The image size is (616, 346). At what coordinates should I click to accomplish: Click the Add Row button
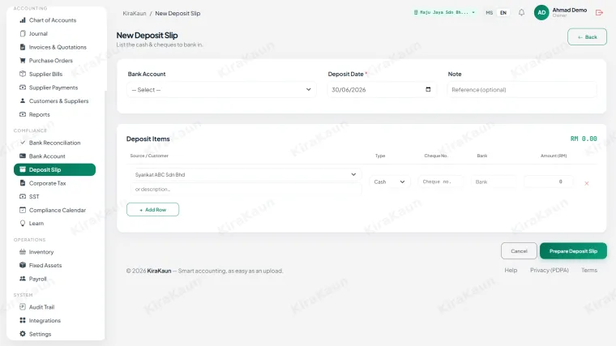(153, 209)
